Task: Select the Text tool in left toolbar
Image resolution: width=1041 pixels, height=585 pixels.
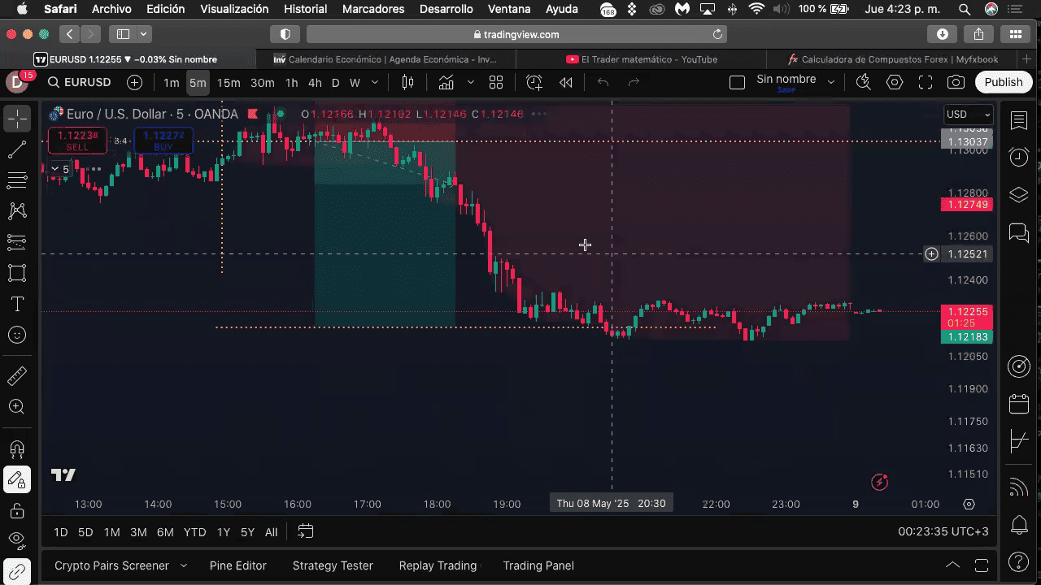Action: tap(16, 304)
